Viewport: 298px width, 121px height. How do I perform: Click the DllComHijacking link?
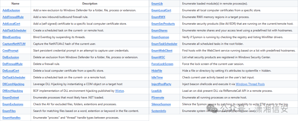point(13,84)
